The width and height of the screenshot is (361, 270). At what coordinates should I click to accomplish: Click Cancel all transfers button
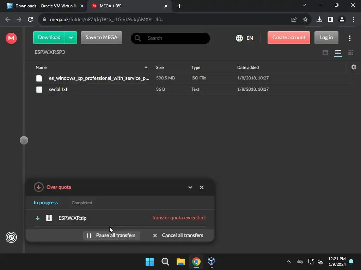[178, 235]
